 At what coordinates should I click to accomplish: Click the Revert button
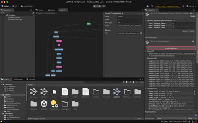tap(185, 31)
